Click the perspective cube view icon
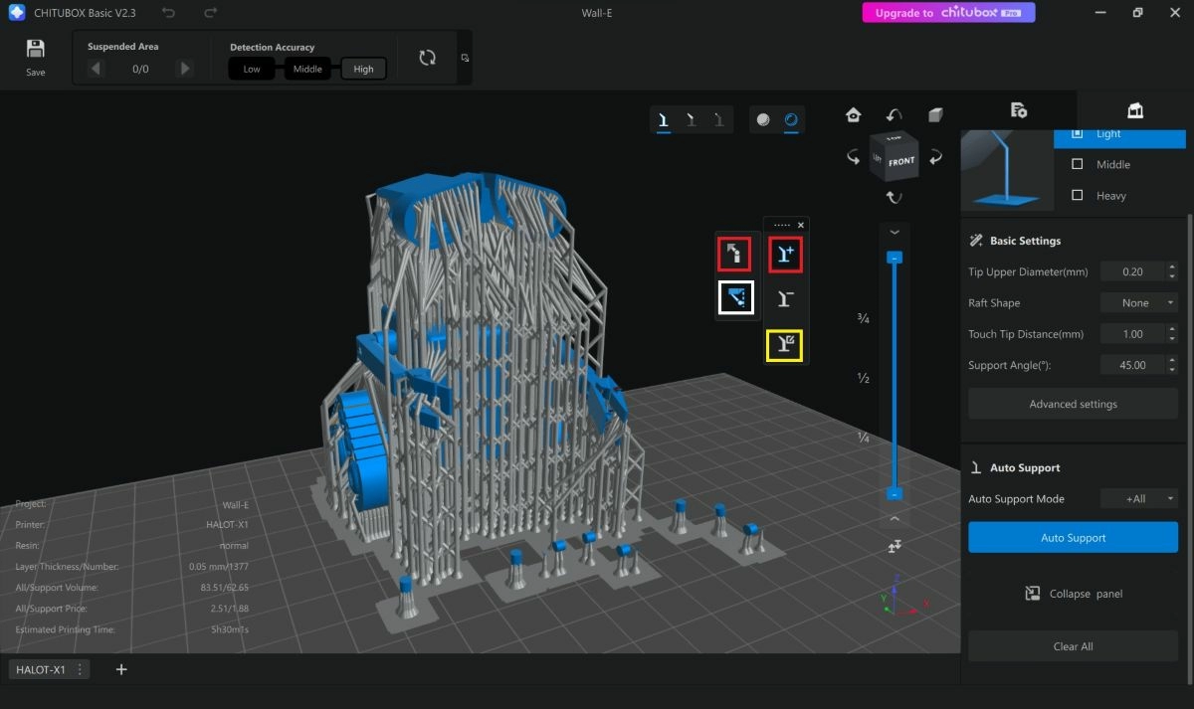This screenshot has width=1194, height=709. (935, 115)
